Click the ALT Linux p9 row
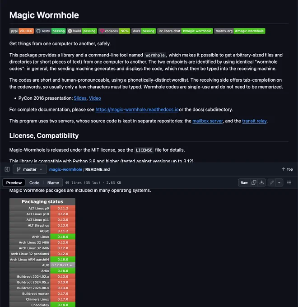 [42, 208]
